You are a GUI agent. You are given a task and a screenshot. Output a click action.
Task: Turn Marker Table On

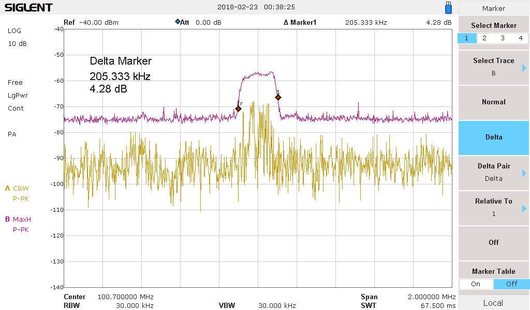click(476, 284)
